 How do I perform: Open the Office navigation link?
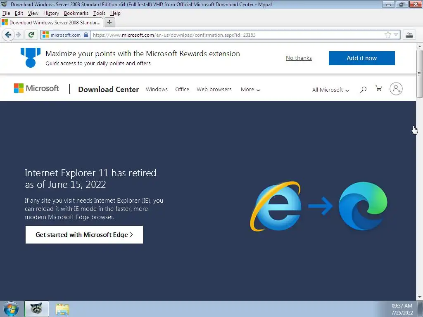click(182, 89)
